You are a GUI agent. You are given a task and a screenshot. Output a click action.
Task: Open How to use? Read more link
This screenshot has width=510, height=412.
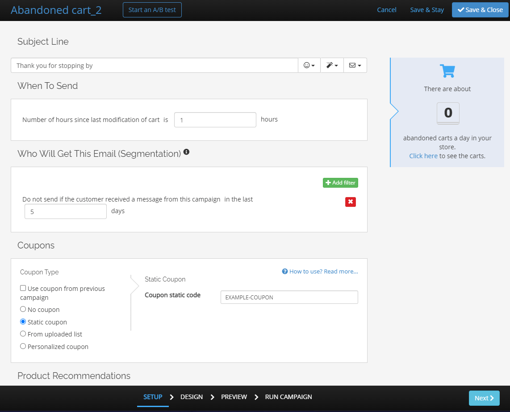(x=320, y=271)
